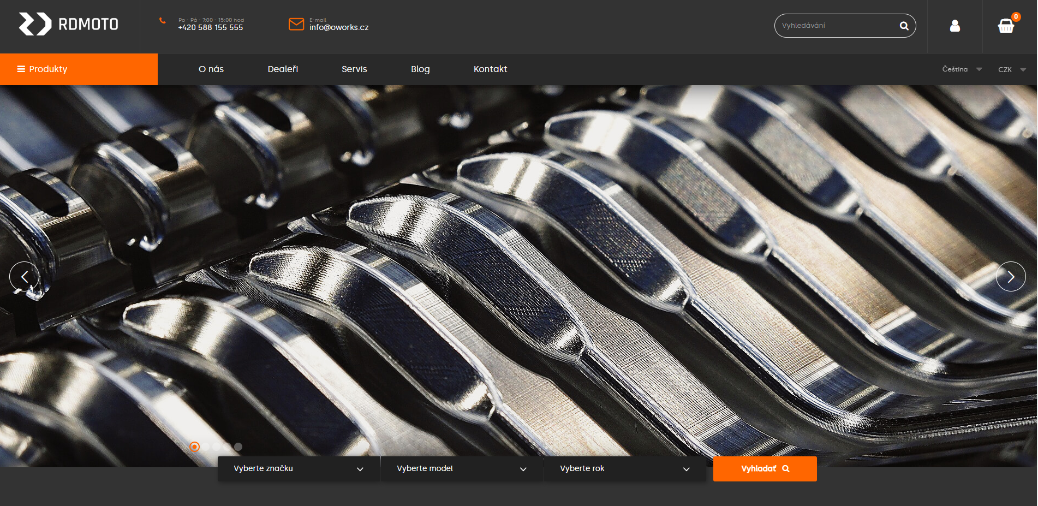Open the shopping basket icon

point(1006,26)
